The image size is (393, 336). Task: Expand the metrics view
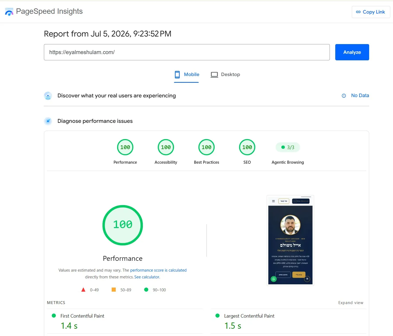(x=351, y=303)
